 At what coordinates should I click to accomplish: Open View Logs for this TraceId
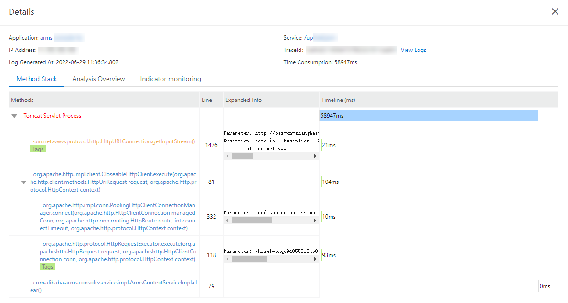tap(413, 50)
